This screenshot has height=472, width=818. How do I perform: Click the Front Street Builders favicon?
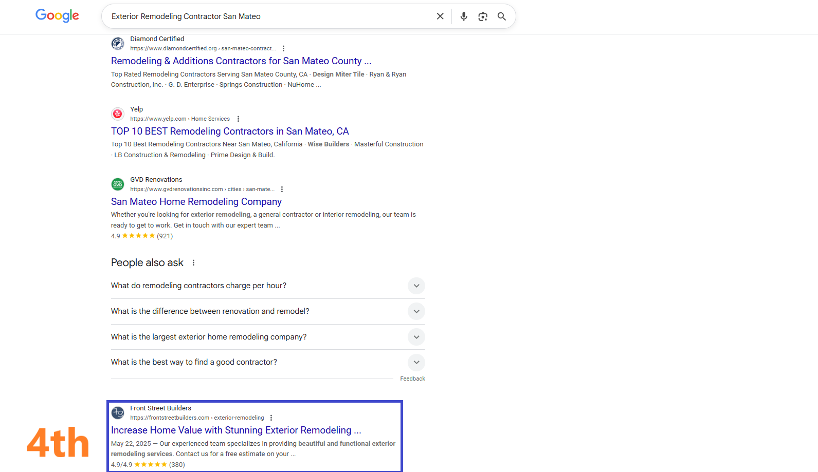pyautogui.click(x=118, y=412)
